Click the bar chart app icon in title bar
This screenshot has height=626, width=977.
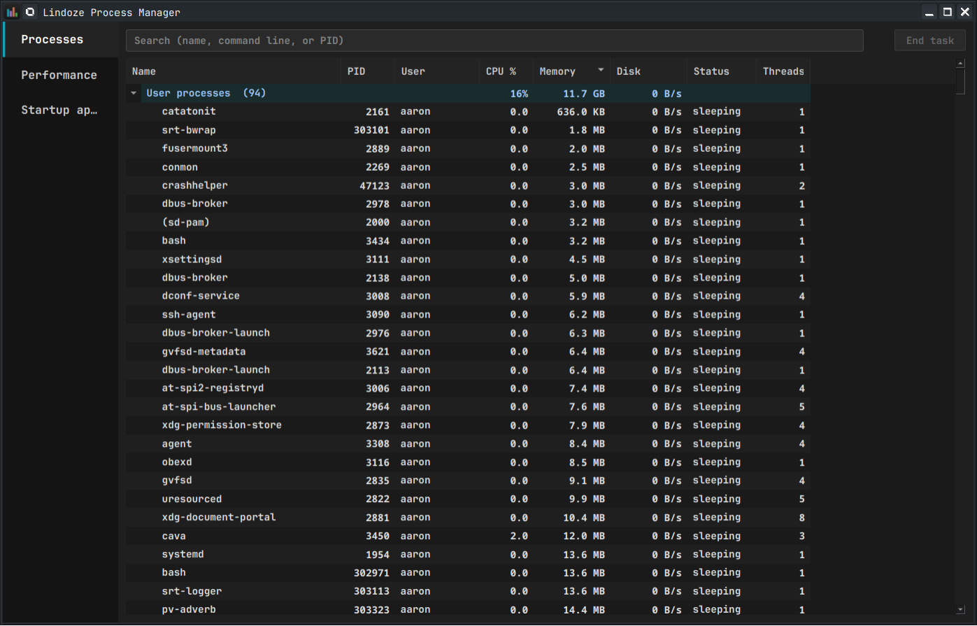[12, 12]
